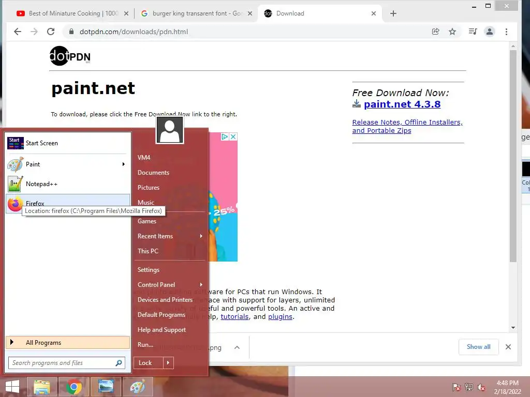This screenshot has height=397, width=530.
Task: Open media controls icon in Chrome toolbar
Action: point(473,32)
